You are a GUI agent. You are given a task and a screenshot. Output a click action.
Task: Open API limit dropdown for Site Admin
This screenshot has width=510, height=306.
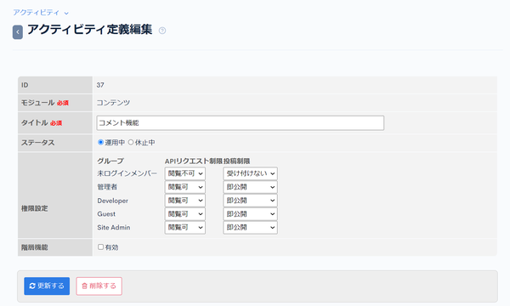point(185,228)
